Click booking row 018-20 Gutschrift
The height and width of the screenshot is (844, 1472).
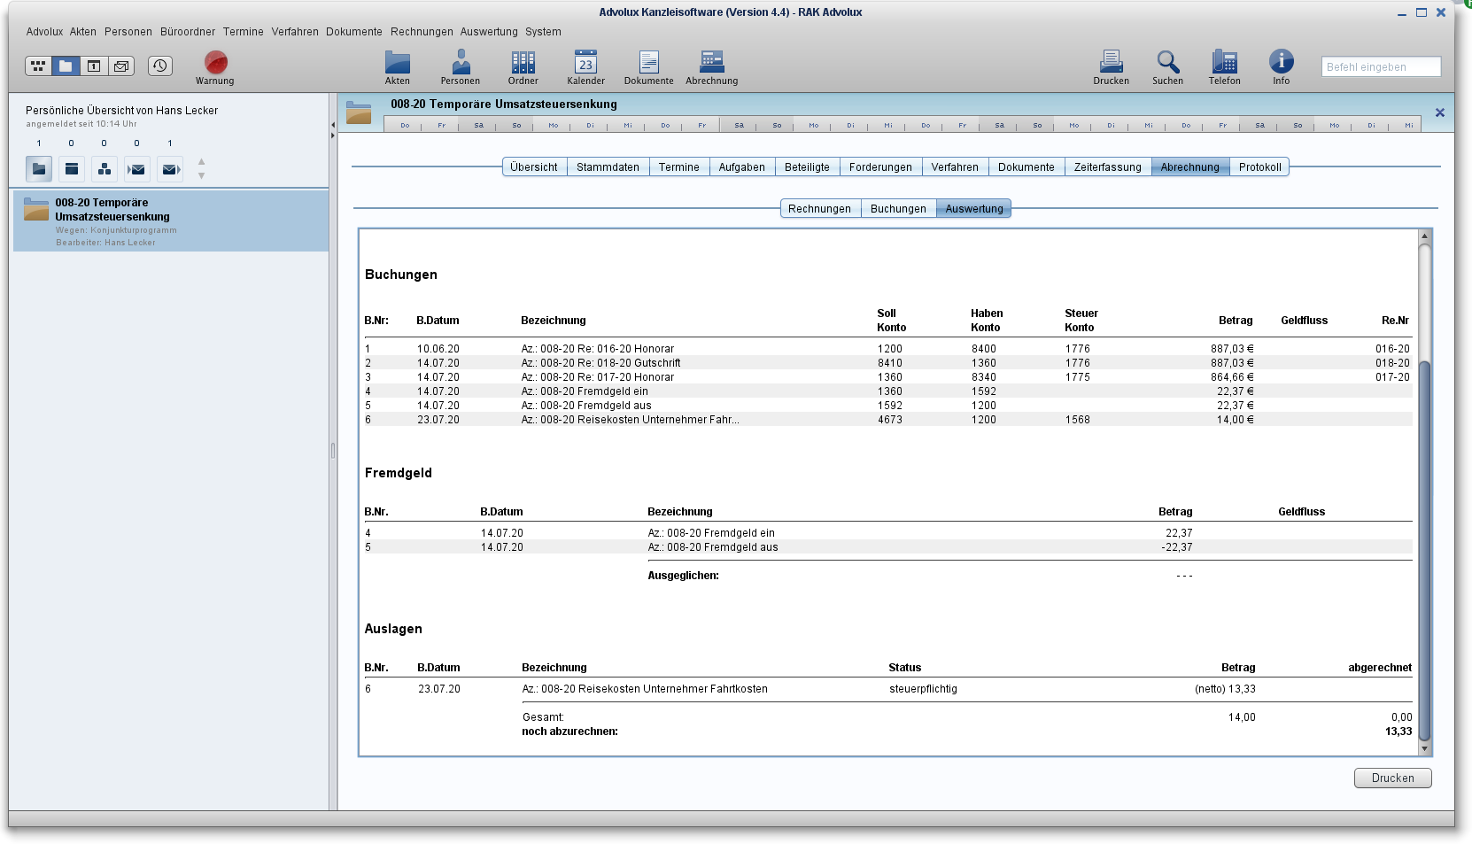click(x=887, y=363)
